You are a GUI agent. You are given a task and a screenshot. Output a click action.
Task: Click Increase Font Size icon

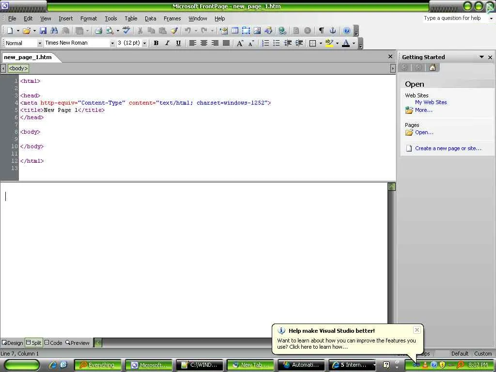(x=240, y=43)
